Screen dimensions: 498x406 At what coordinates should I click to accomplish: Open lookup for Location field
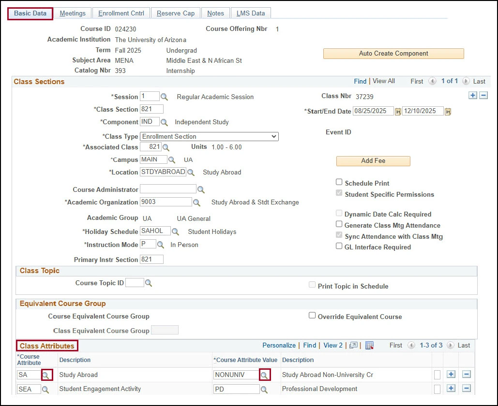(191, 172)
